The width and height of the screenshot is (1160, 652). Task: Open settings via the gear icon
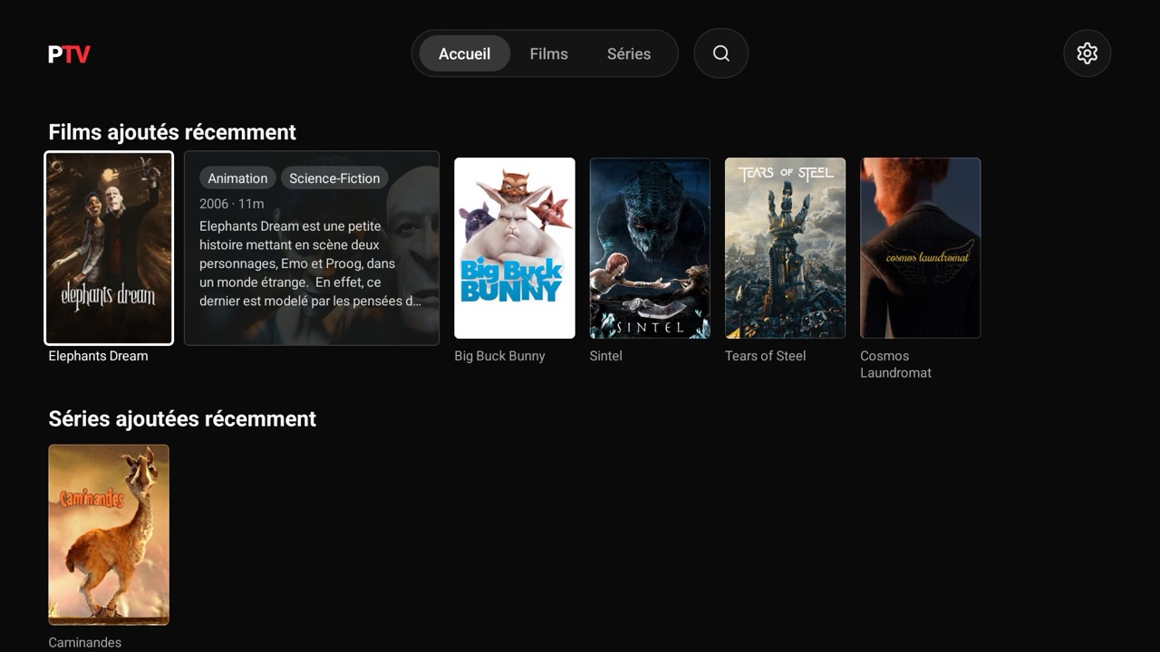[1087, 53]
